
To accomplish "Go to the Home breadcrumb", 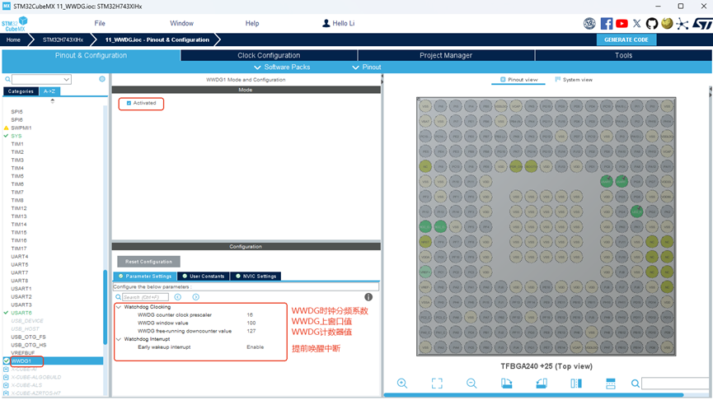I will (13, 40).
